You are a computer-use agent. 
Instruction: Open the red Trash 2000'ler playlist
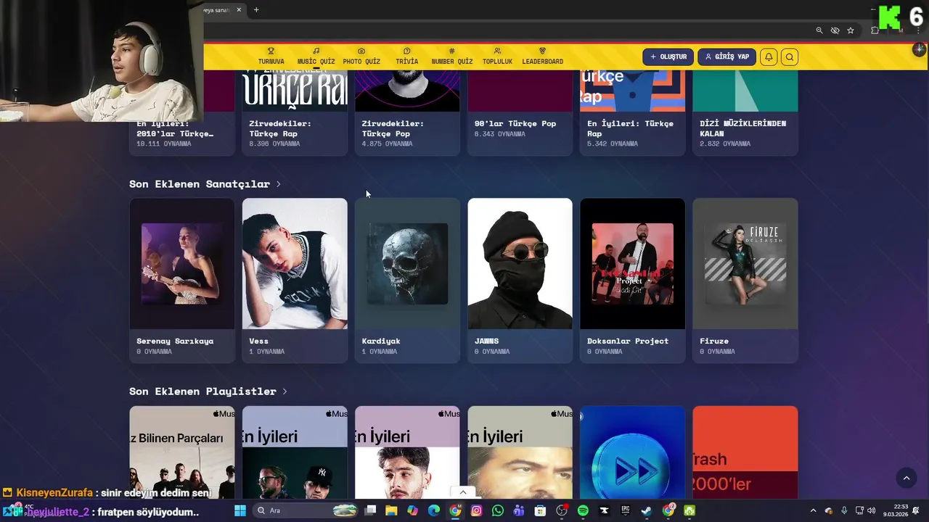(x=745, y=452)
